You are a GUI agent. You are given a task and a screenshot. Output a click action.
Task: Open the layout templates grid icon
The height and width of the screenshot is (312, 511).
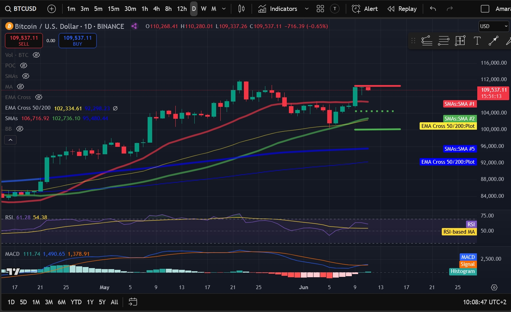pos(320,9)
